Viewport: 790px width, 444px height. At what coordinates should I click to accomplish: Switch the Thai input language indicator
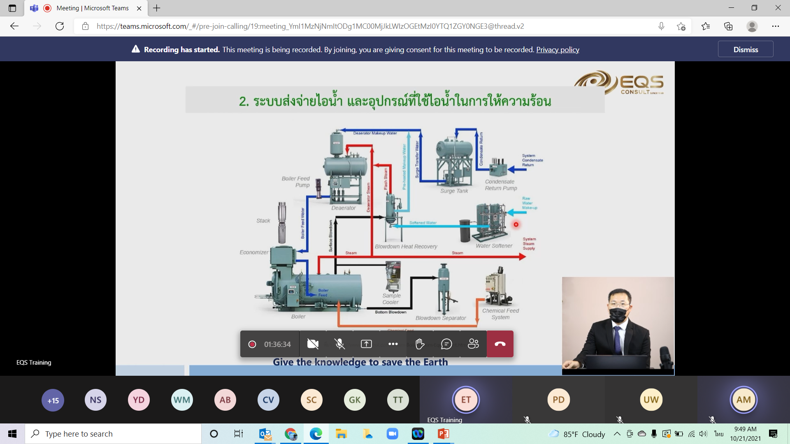719,434
